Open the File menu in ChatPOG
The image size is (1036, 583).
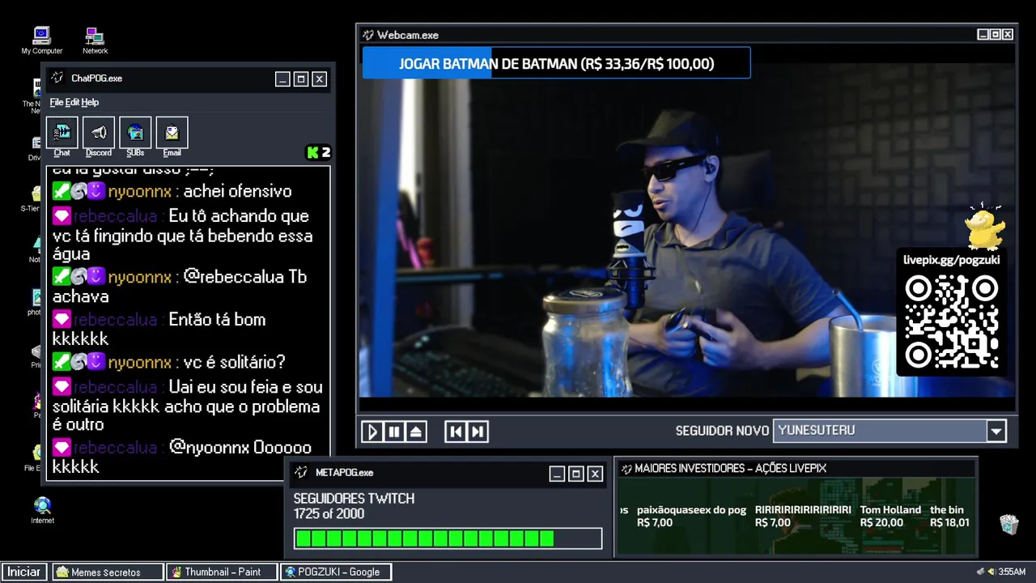57,102
